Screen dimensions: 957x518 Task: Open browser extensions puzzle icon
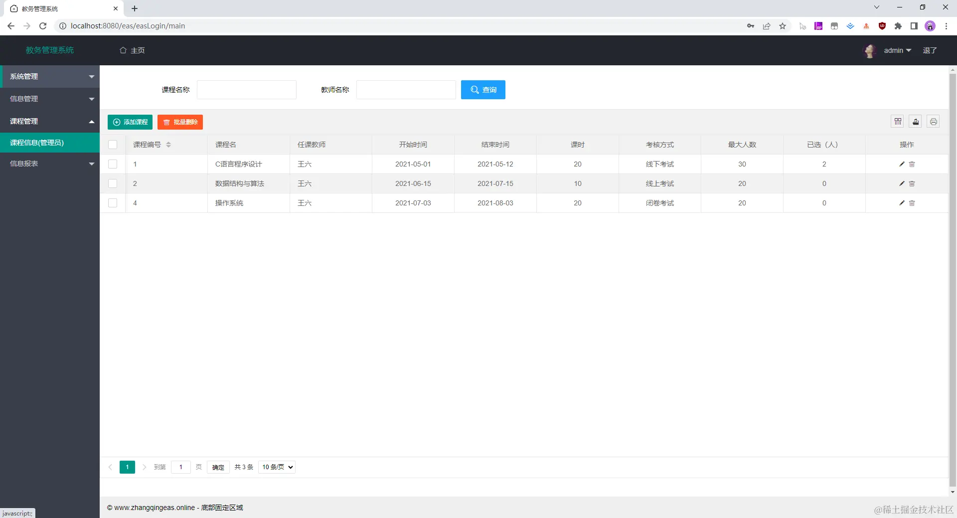point(898,26)
